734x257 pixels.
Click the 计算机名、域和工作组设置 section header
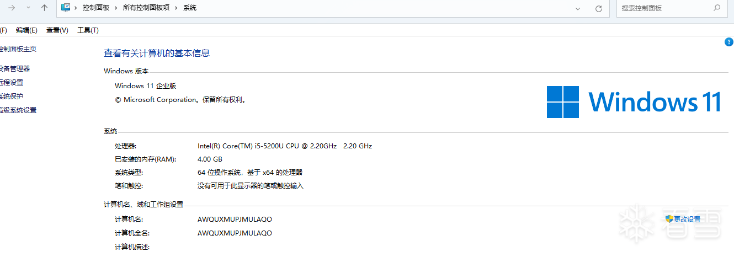tap(143, 204)
